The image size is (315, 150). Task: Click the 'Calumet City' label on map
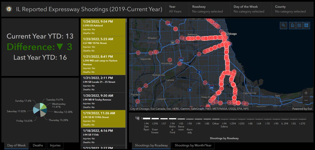[x=250, y=93]
